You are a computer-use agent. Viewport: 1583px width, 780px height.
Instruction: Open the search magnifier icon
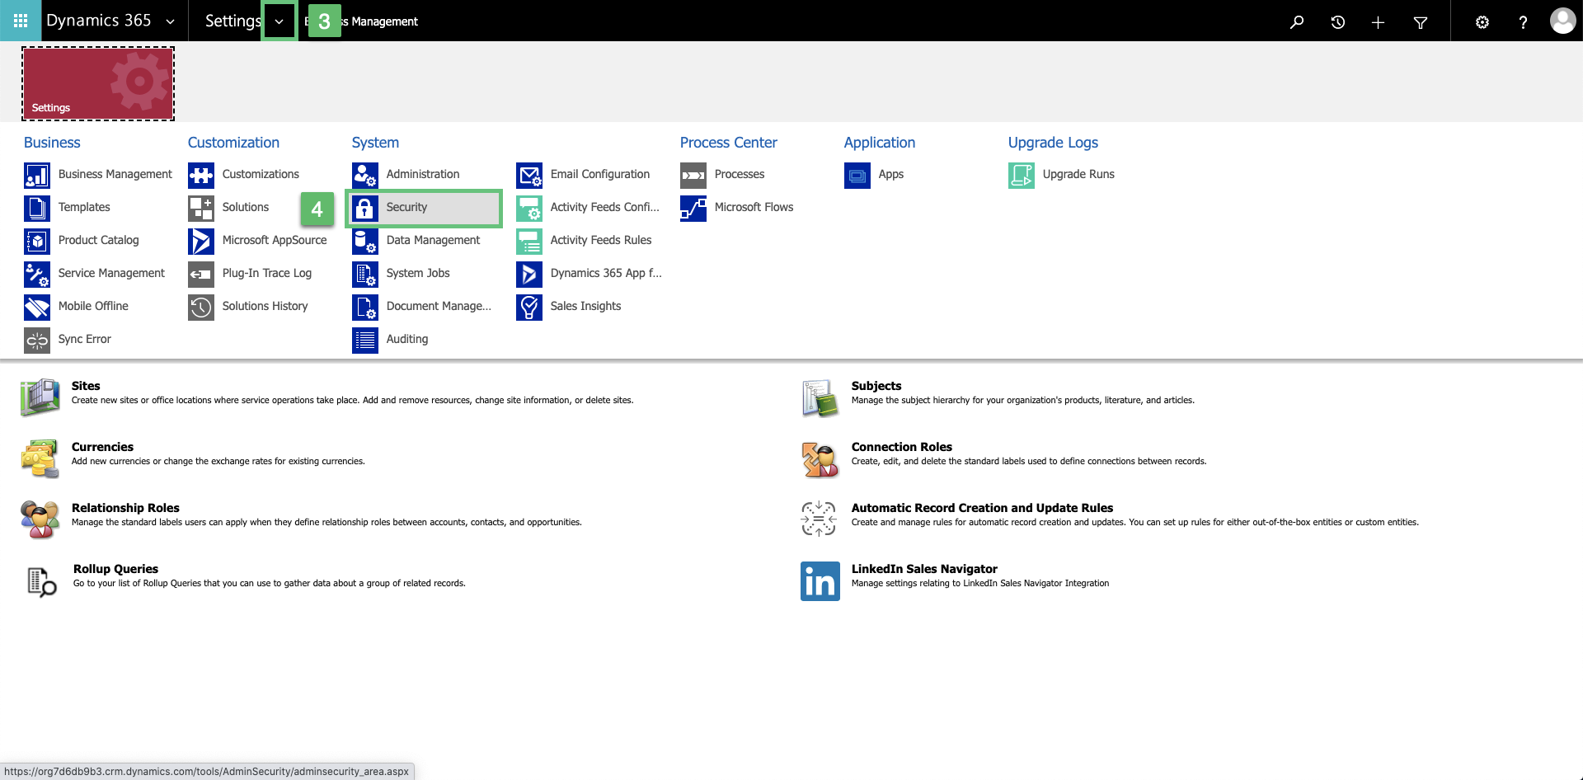1297,21
